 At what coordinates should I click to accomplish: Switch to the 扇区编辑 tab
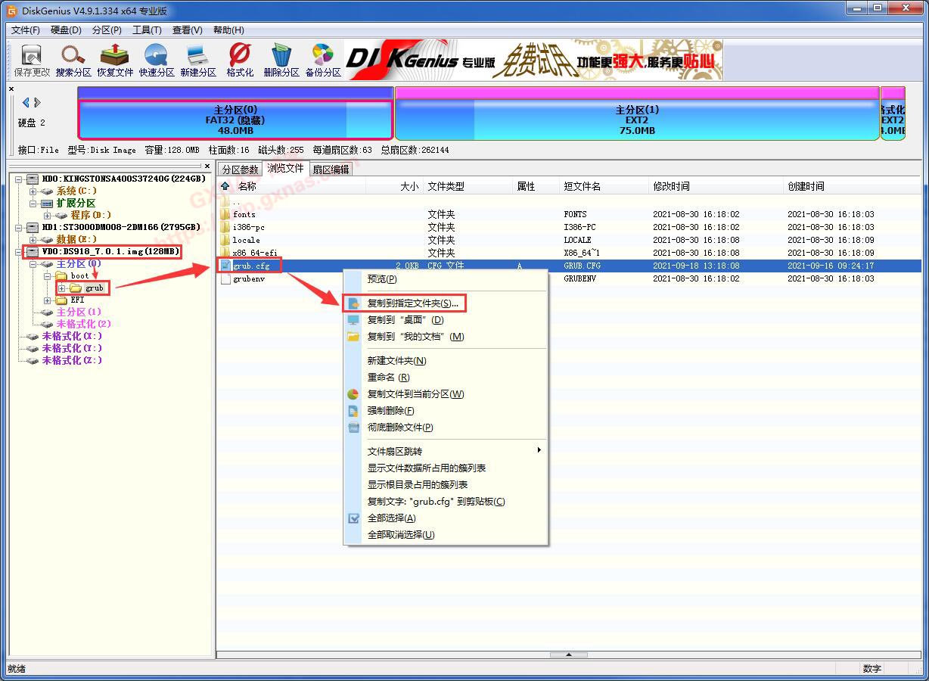[x=331, y=169]
